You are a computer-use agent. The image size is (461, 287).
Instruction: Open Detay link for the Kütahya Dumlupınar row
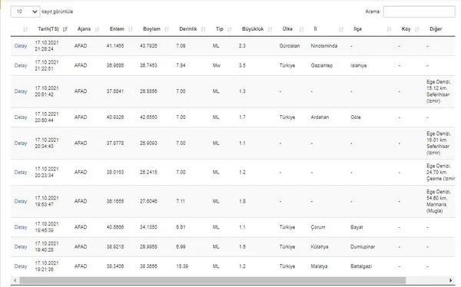21,247
